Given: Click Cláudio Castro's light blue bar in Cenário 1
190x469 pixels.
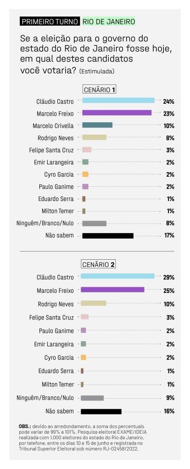Looking at the screenshot, I should point(118,100).
